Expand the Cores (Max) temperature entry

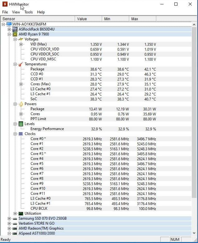point(21,84)
